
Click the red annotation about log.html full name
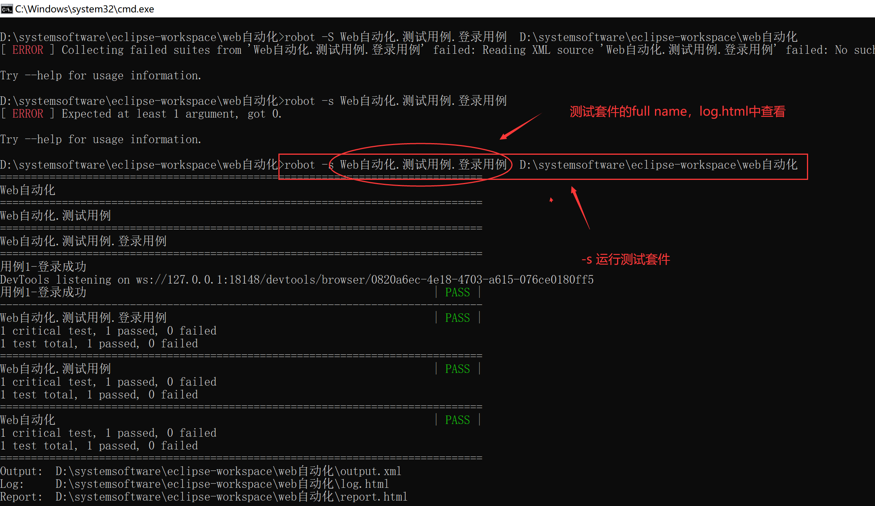click(x=677, y=112)
